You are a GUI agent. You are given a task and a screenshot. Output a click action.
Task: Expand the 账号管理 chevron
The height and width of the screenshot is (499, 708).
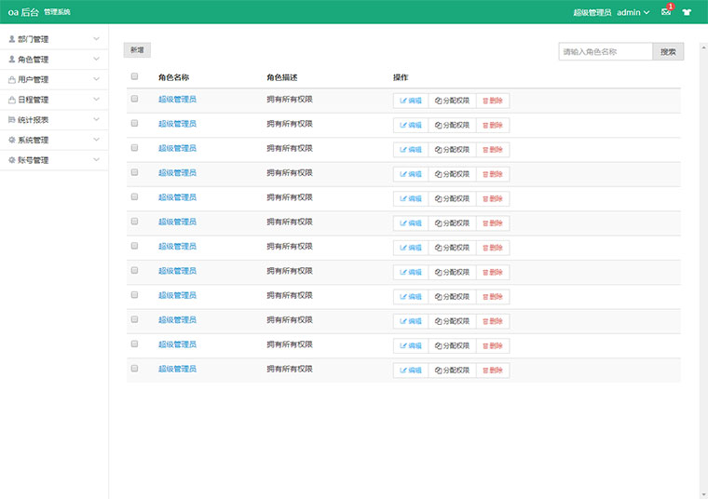[96, 159]
